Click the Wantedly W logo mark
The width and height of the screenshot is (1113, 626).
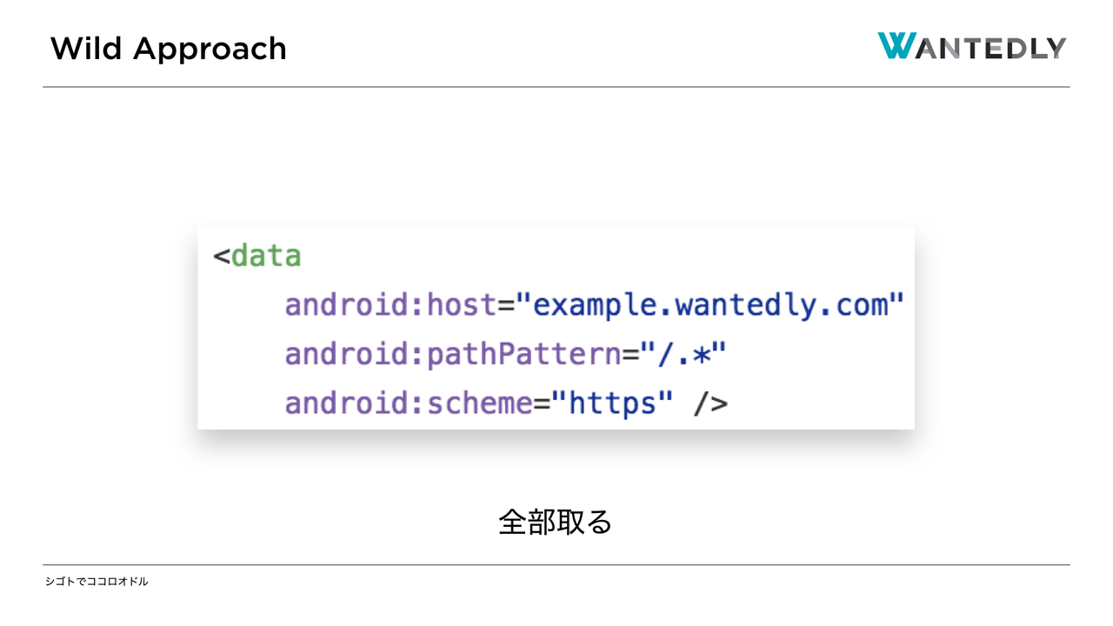pos(895,46)
